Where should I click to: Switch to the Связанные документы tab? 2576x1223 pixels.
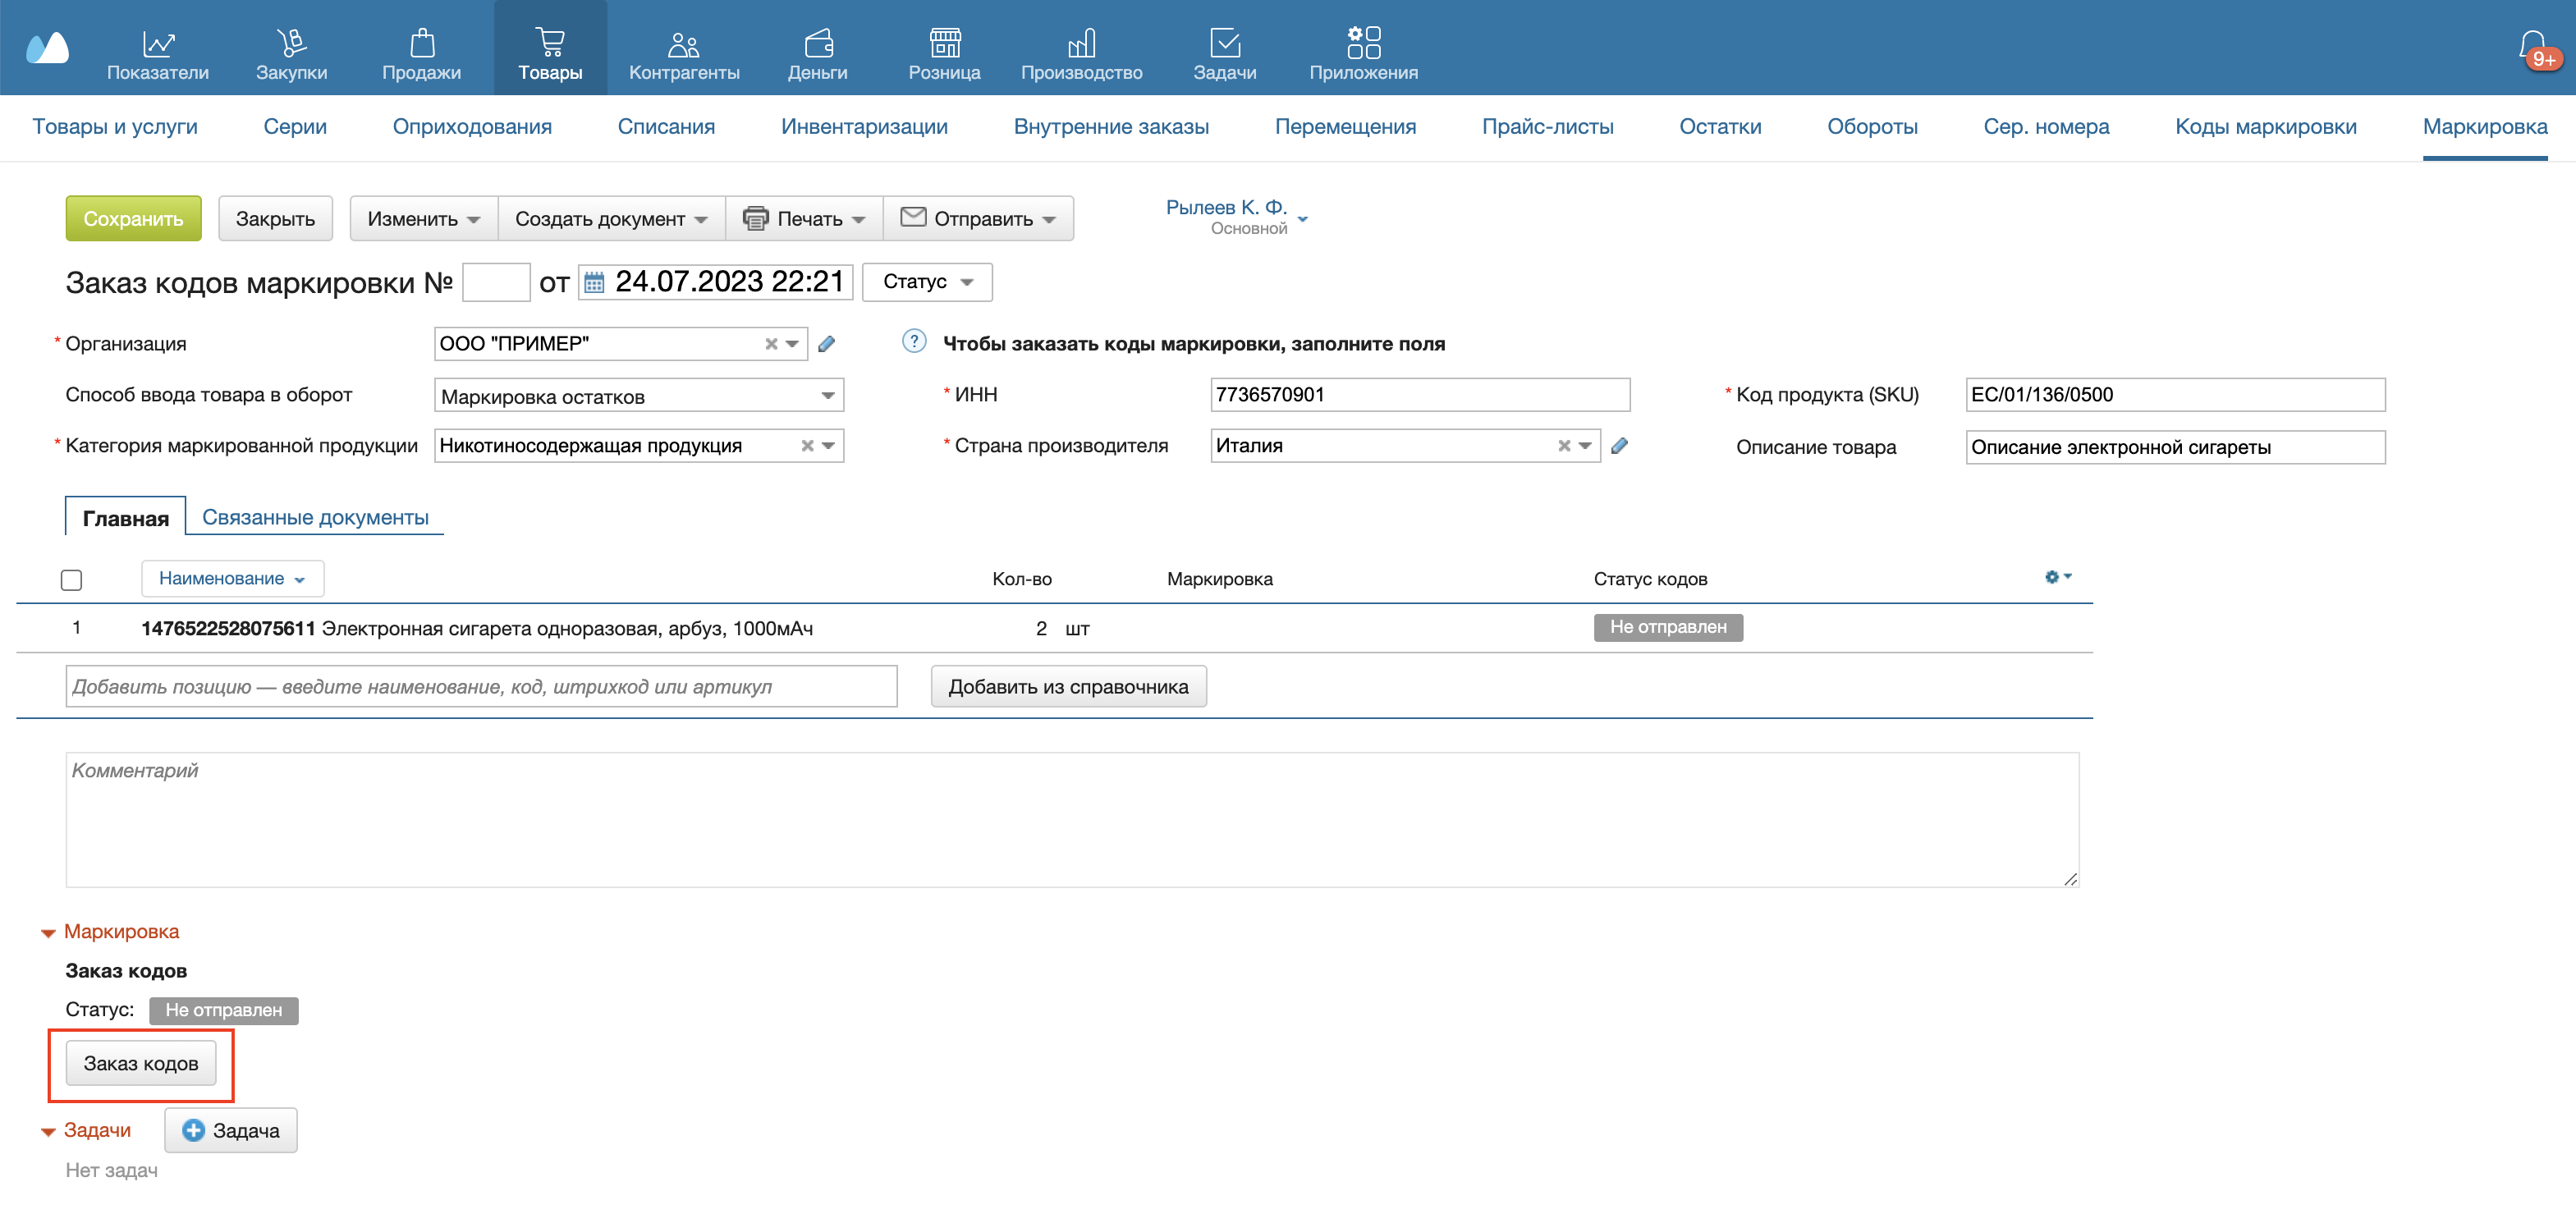315,517
